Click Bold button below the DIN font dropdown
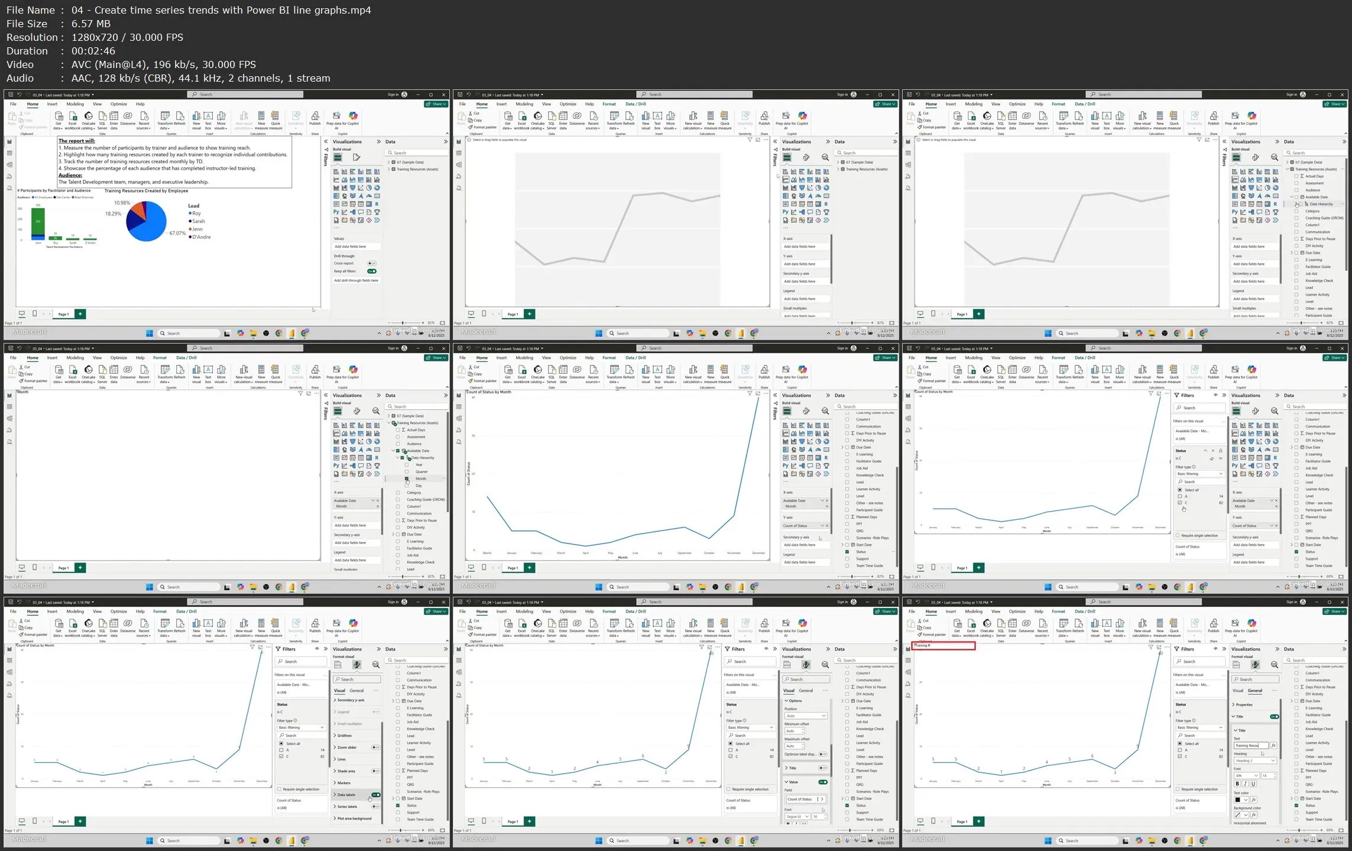This screenshot has height=851, width=1352. pos(1237,784)
